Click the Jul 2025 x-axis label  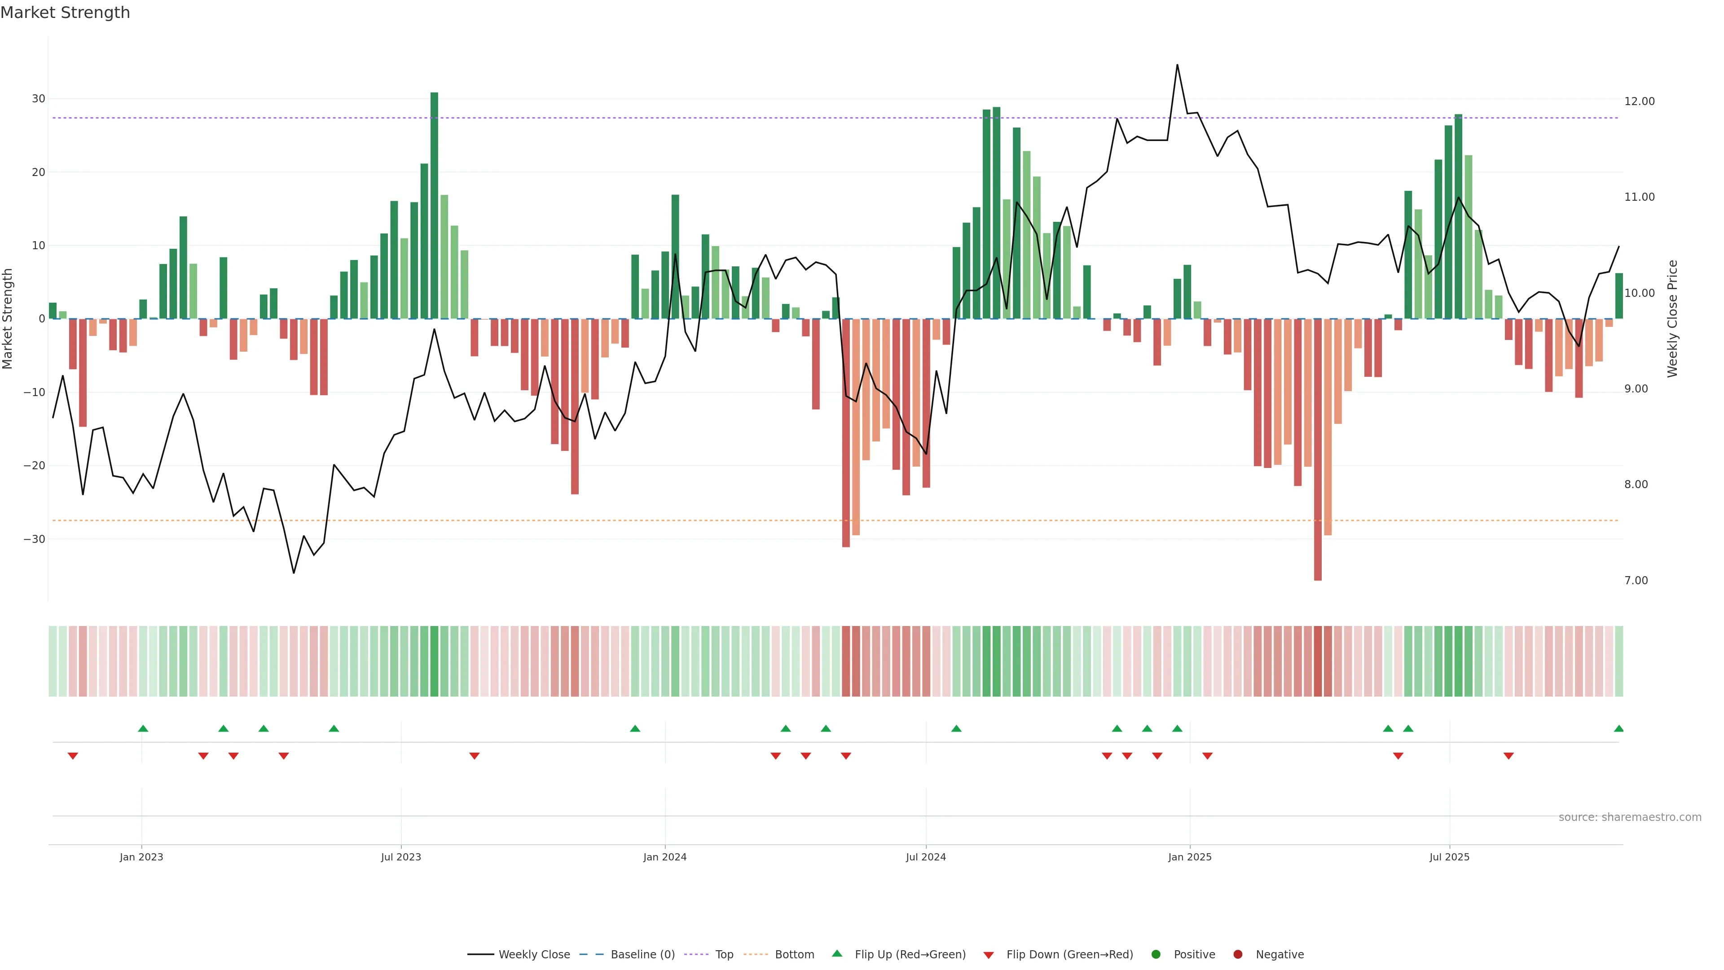point(1449,857)
